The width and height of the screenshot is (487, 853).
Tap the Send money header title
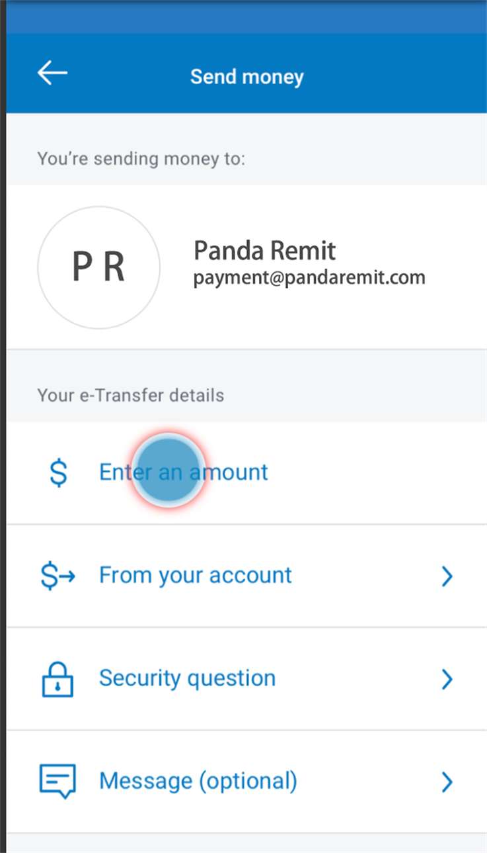[247, 77]
